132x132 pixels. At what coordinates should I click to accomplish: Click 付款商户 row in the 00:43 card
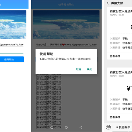coord(121,43)
